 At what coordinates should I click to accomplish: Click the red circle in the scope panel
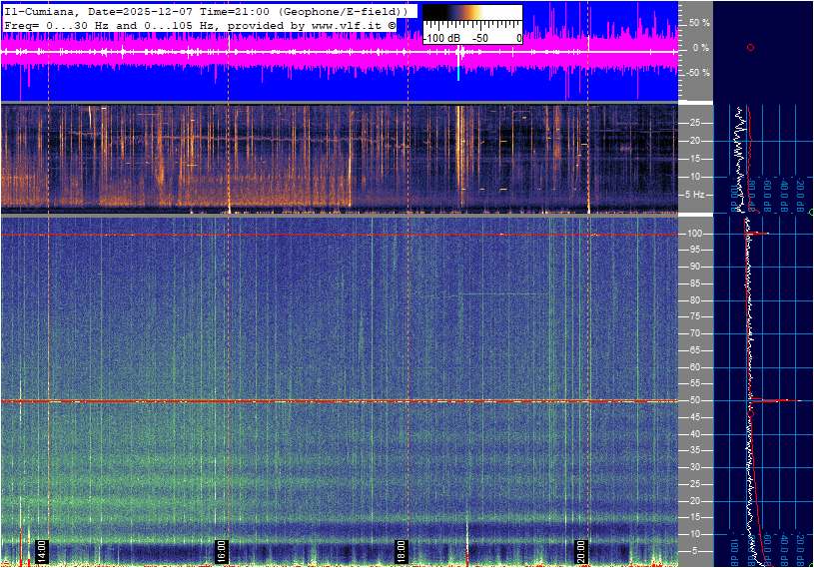[750, 47]
